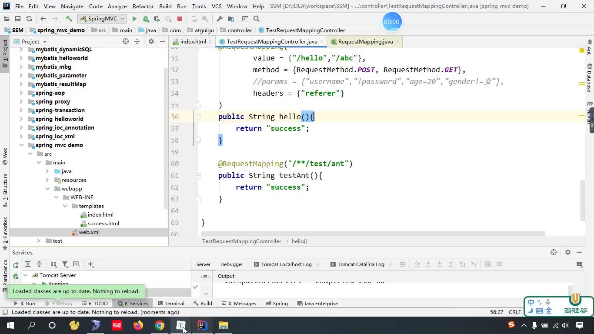Open Settings via the wrench icon
This screenshot has width=594, height=334.
coord(220,19)
